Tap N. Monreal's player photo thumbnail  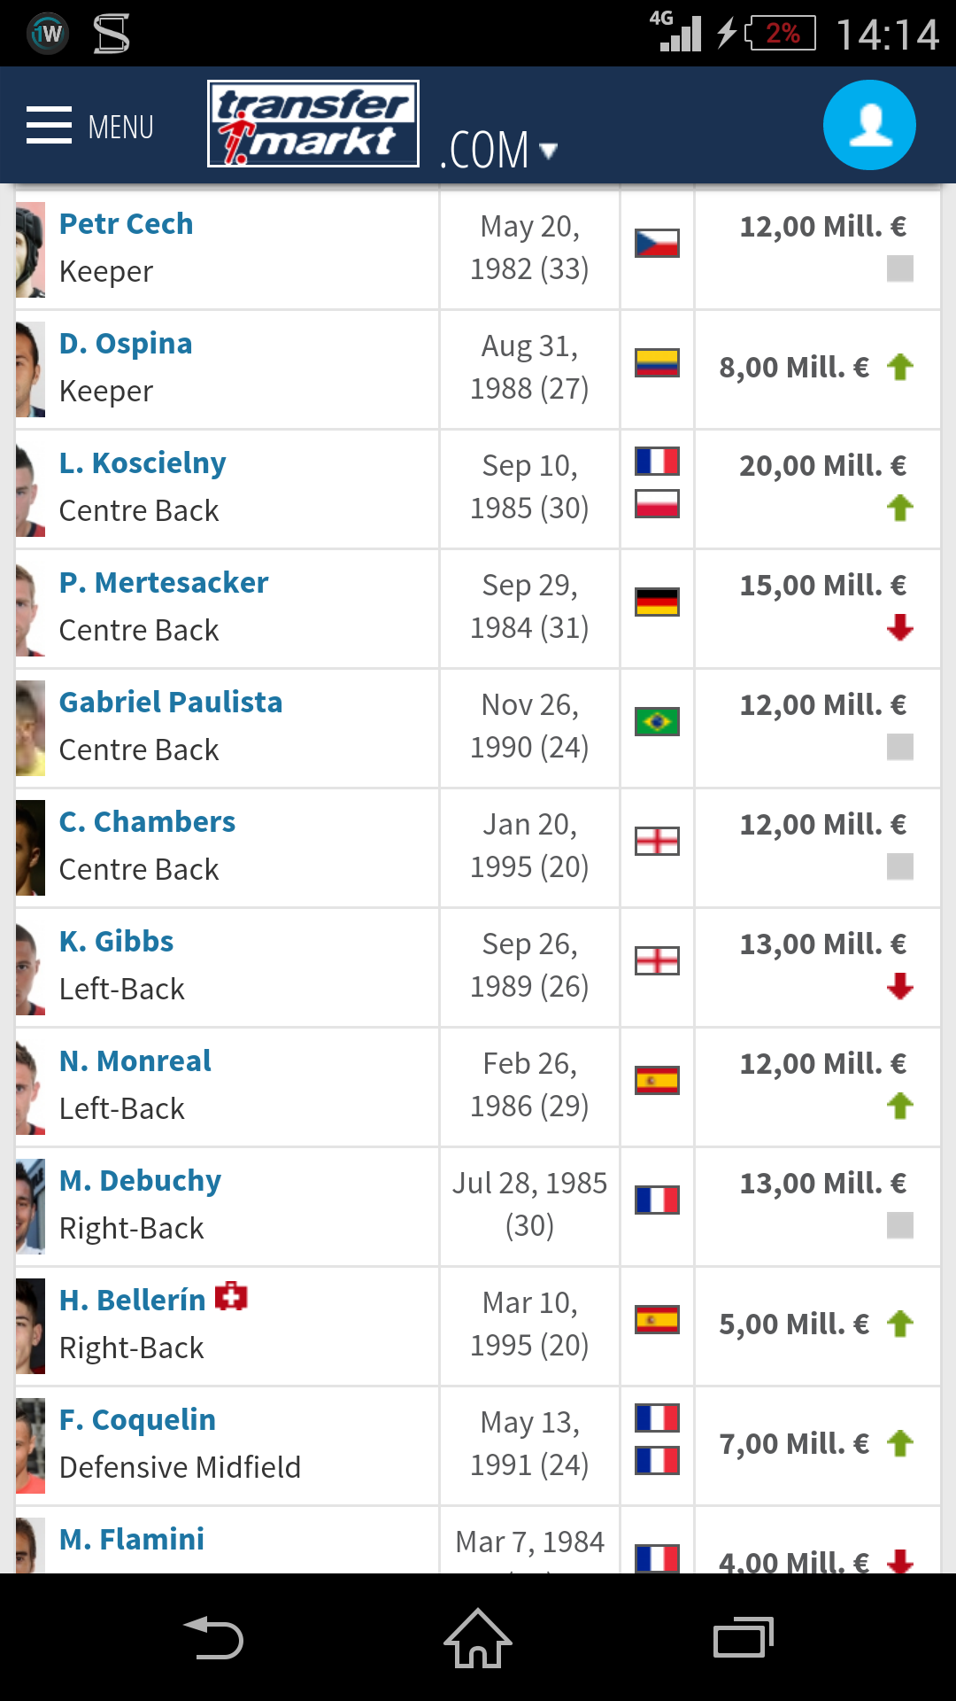coord(30,1087)
